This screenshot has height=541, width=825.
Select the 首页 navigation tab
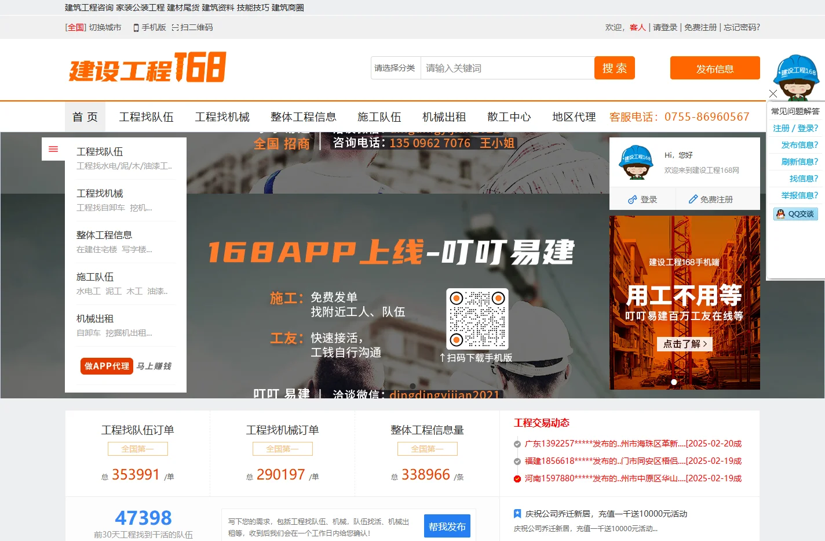pyautogui.click(x=85, y=117)
